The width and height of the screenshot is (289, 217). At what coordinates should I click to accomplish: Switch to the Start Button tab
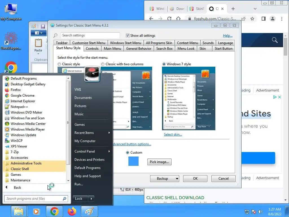(224, 49)
